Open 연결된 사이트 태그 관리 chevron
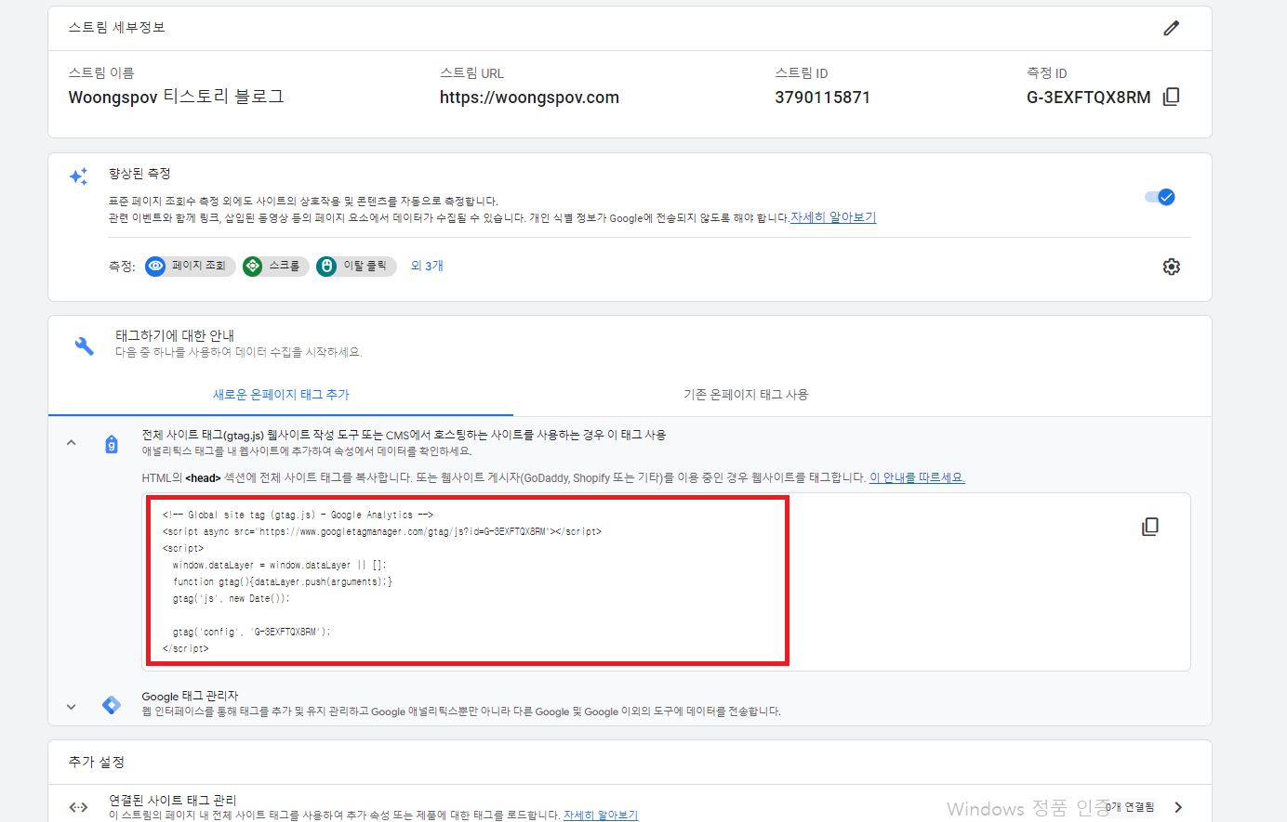The width and height of the screenshot is (1287, 822). 1178,807
